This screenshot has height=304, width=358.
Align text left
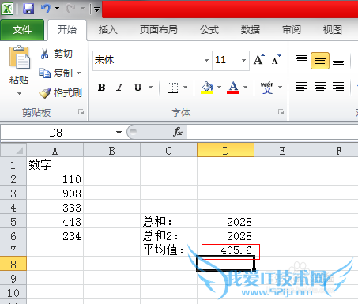(302, 87)
